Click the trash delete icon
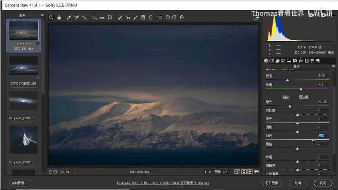This screenshot has height=190, width=338. tap(182, 17)
